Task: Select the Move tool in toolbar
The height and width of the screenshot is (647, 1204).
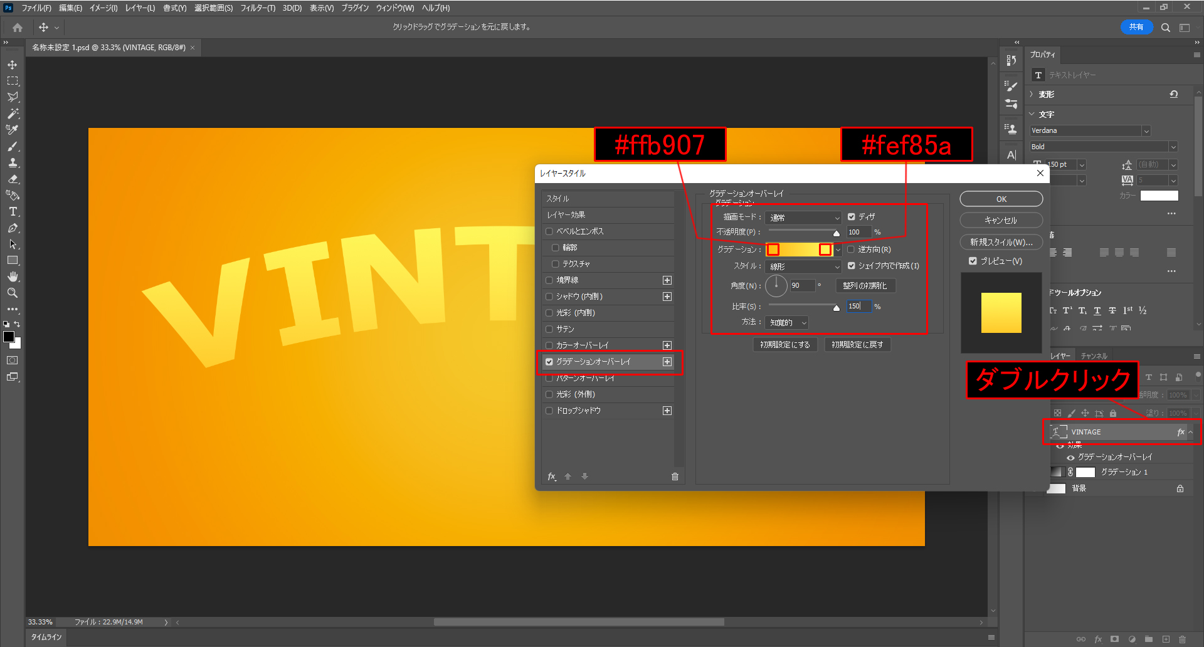Action: coord(13,65)
